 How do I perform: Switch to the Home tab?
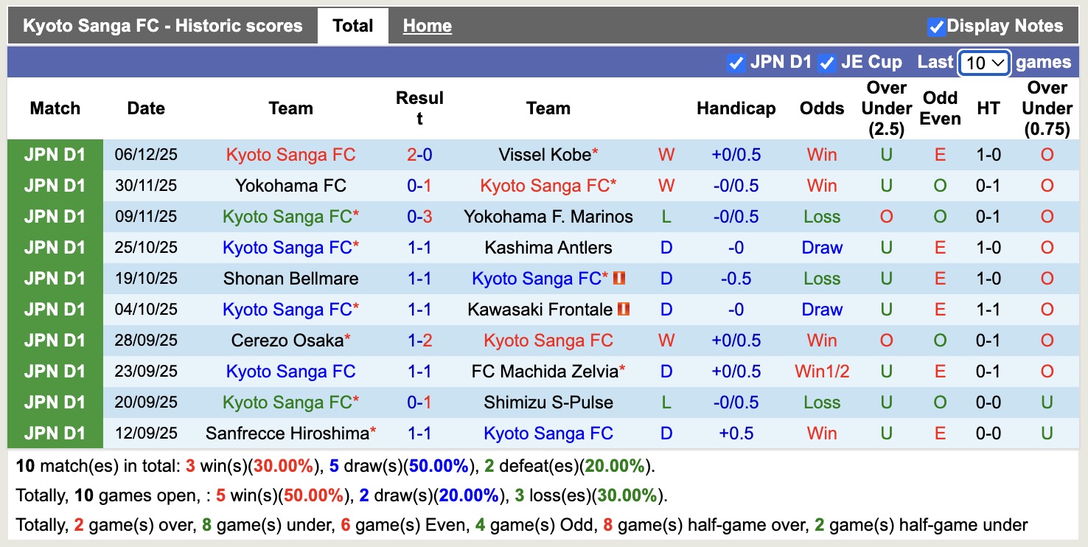pos(427,25)
